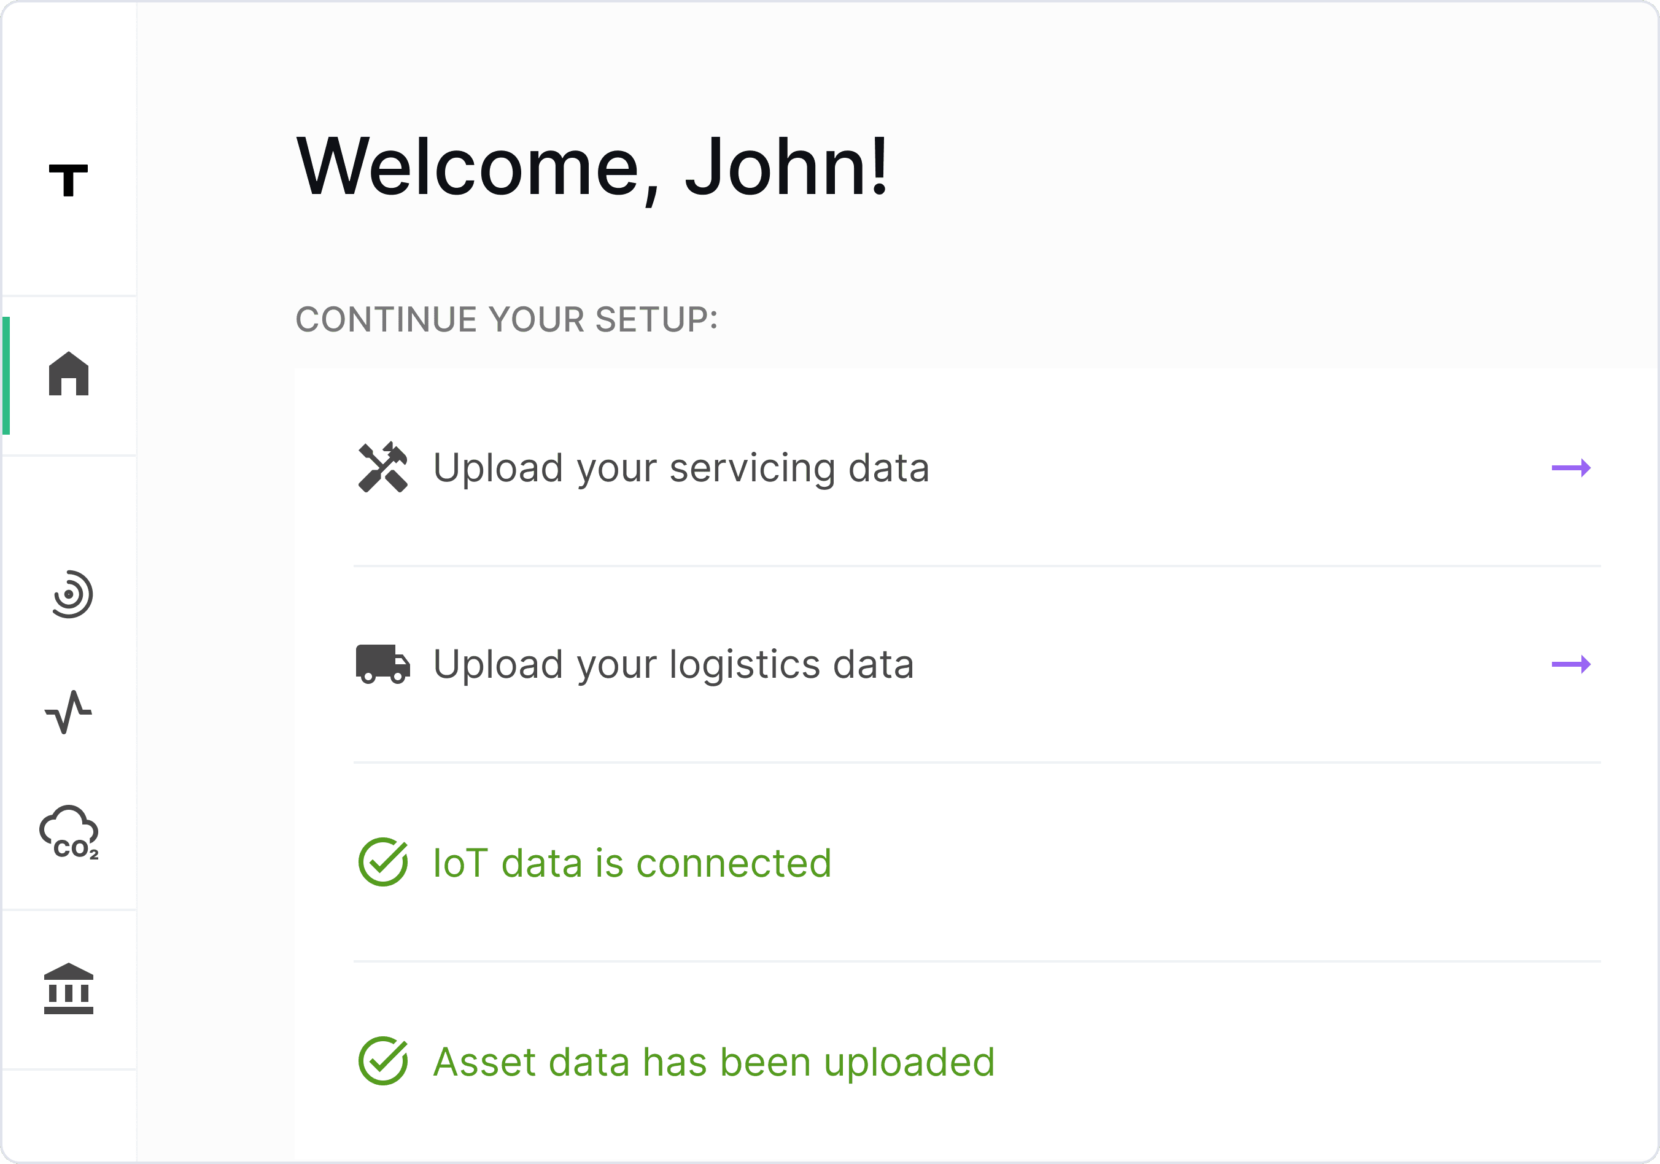This screenshot has height=1164, width=1660.
Task: Click 'Asset data has been uploaded' status
Action: (x=715, y=1062)
